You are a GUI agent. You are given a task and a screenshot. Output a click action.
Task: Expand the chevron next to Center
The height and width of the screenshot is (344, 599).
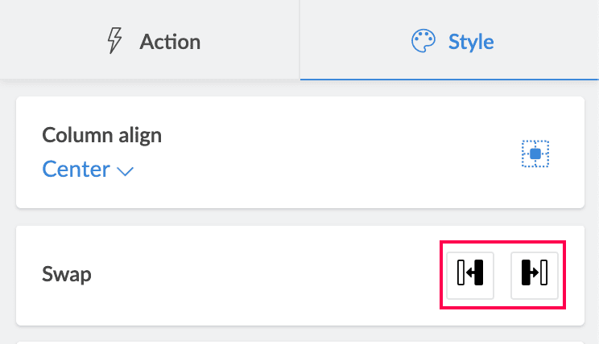125,170
